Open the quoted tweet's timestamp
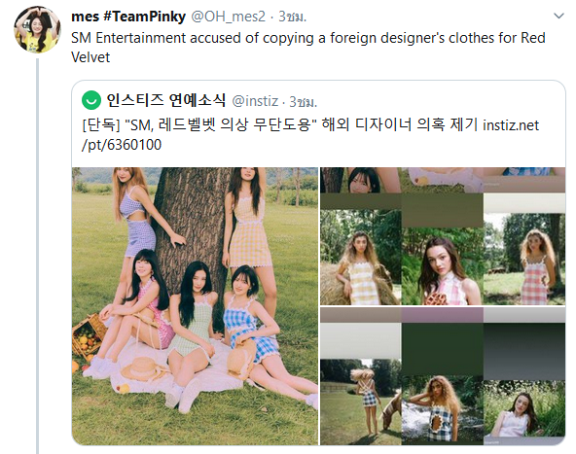This screenshot has width=576, height=454. pyautogui.click(x=303, y=102)
